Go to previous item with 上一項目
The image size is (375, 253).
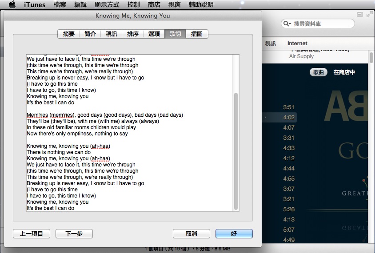[32, 233]
